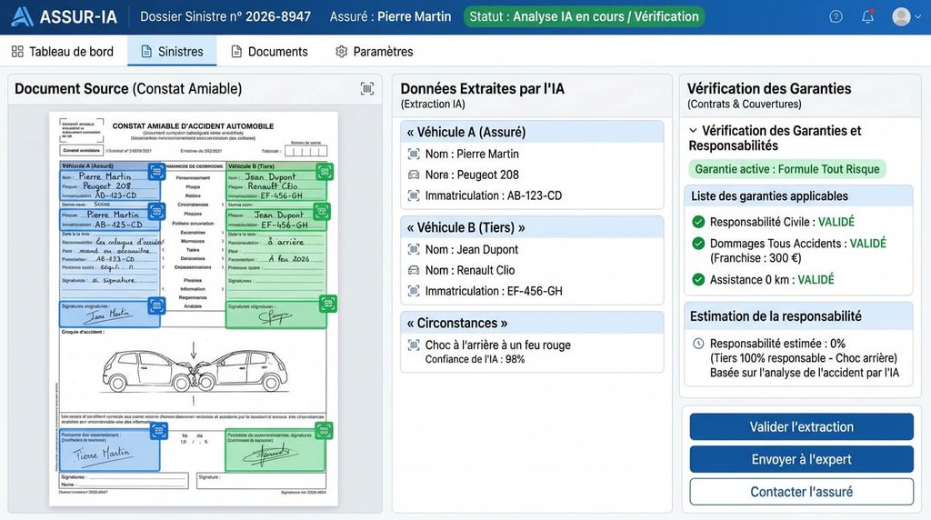Open the Paramètres tab
Image resolution: width=931 pixels, height=520 pixels.
pyautogui.click(x=374, y=52)
